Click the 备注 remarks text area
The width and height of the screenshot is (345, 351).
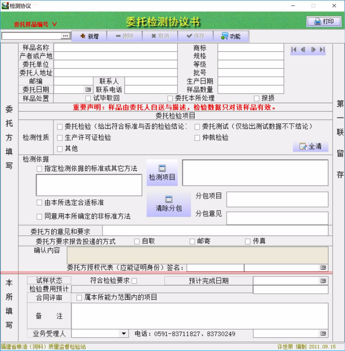click(x=200, y=316)
